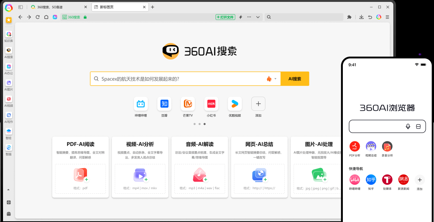
Task: Add audio via the mp3 upload icon
Action: click(x=200, y=175)
